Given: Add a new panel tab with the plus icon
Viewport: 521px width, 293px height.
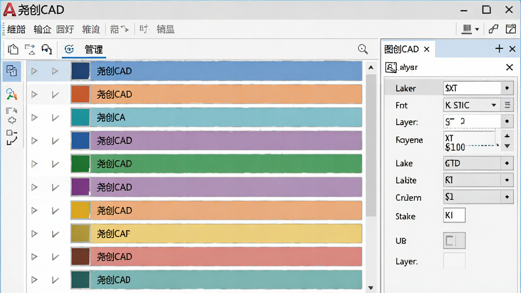Looking at the screenshot, I should (499, 49).
